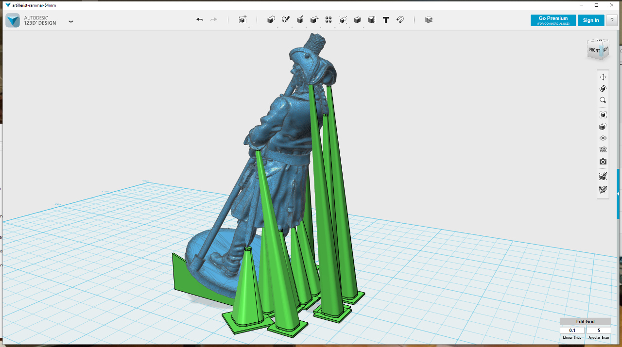This screenshot has width=622, height=347.
Task: Click the Angular Snap value field
Action: coord(599,330)
